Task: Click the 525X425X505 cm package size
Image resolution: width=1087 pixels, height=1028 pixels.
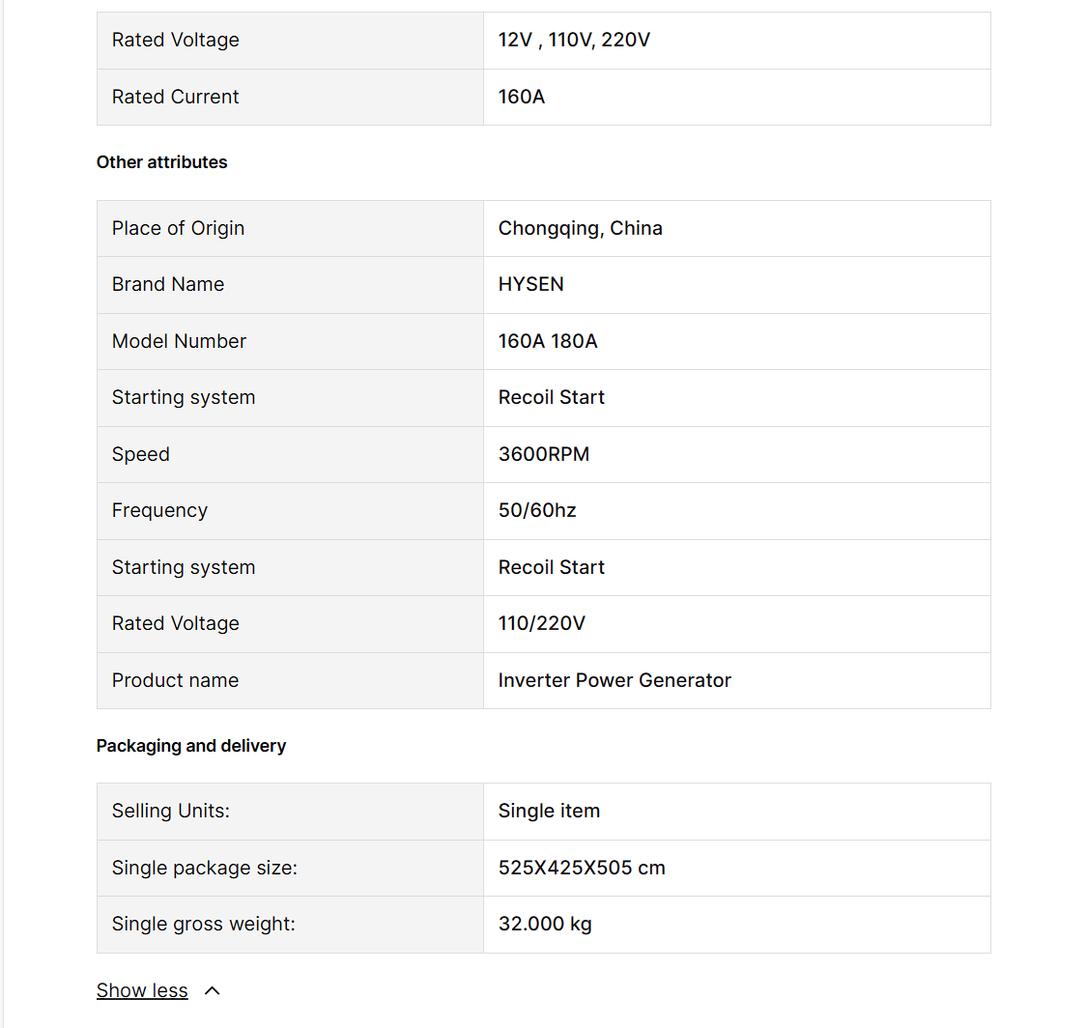Action: (582, 868)
